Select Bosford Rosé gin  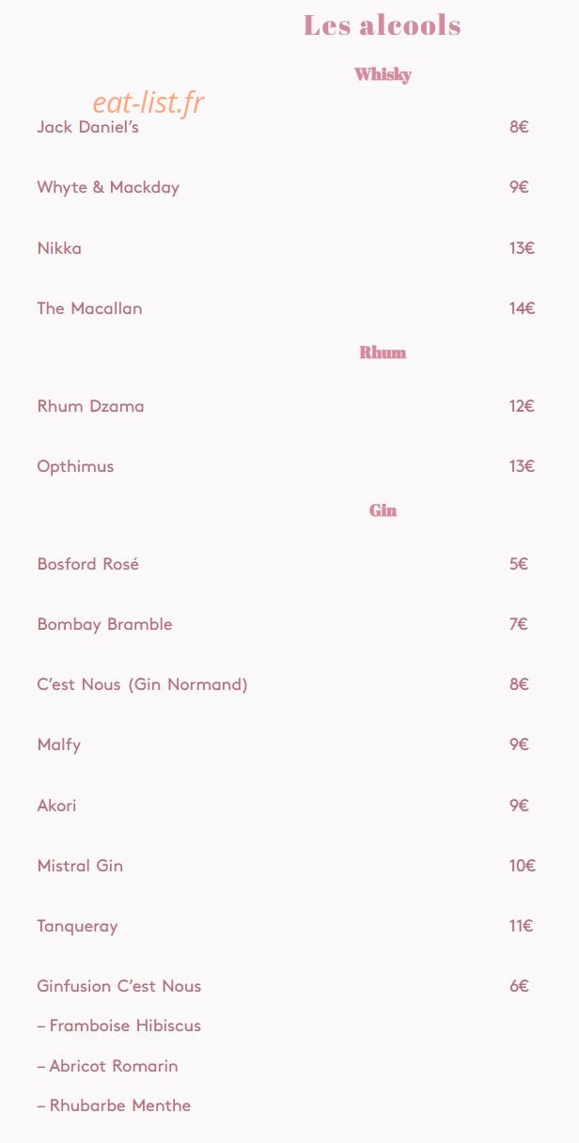tap(88, 564)
